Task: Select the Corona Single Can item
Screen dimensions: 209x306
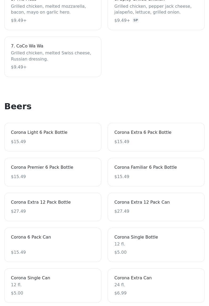Action: tap(53, 286)
